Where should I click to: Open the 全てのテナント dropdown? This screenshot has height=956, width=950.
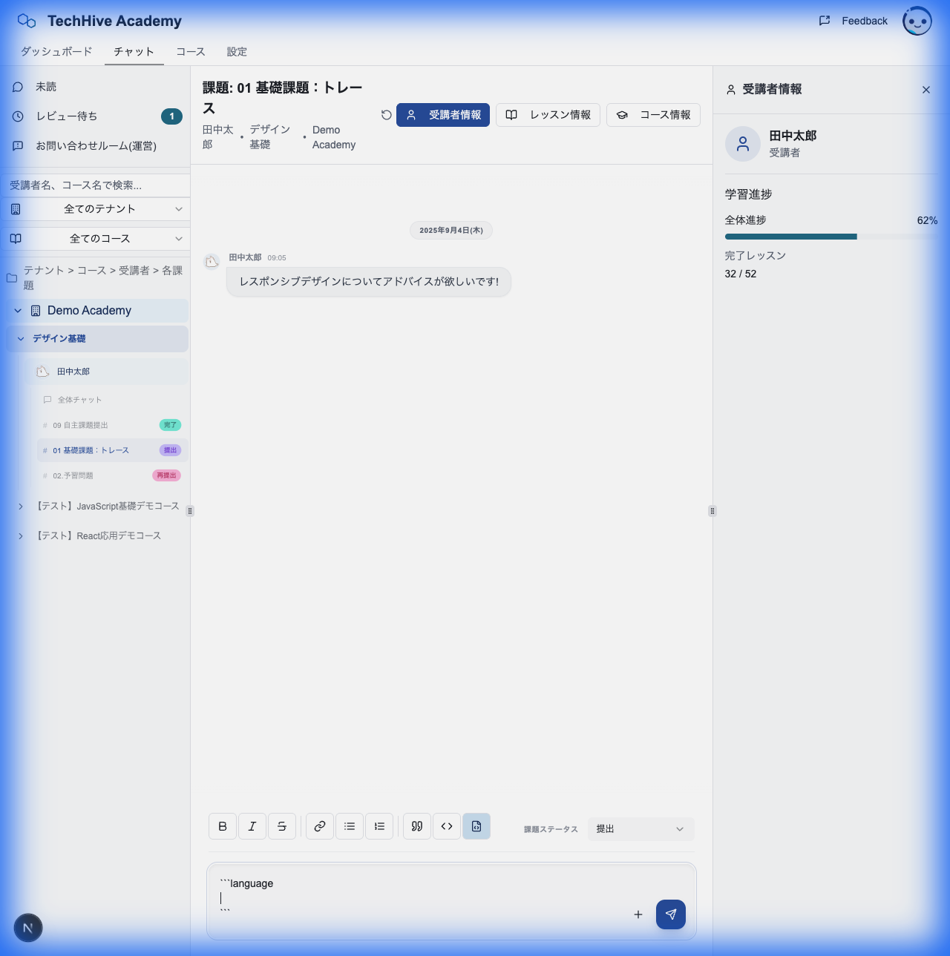click(x=95, y=209)
